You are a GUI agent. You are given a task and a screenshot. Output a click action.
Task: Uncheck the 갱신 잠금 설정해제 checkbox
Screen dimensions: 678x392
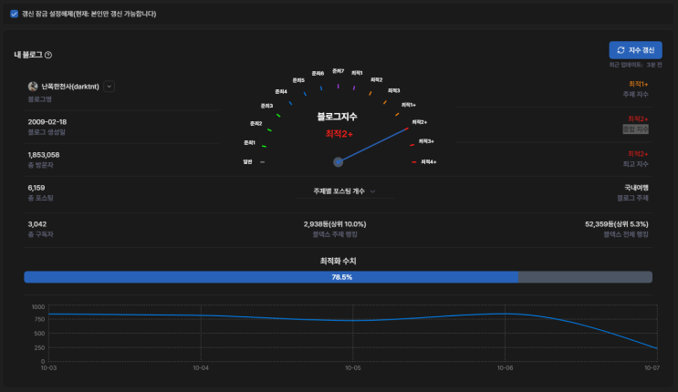15,14
